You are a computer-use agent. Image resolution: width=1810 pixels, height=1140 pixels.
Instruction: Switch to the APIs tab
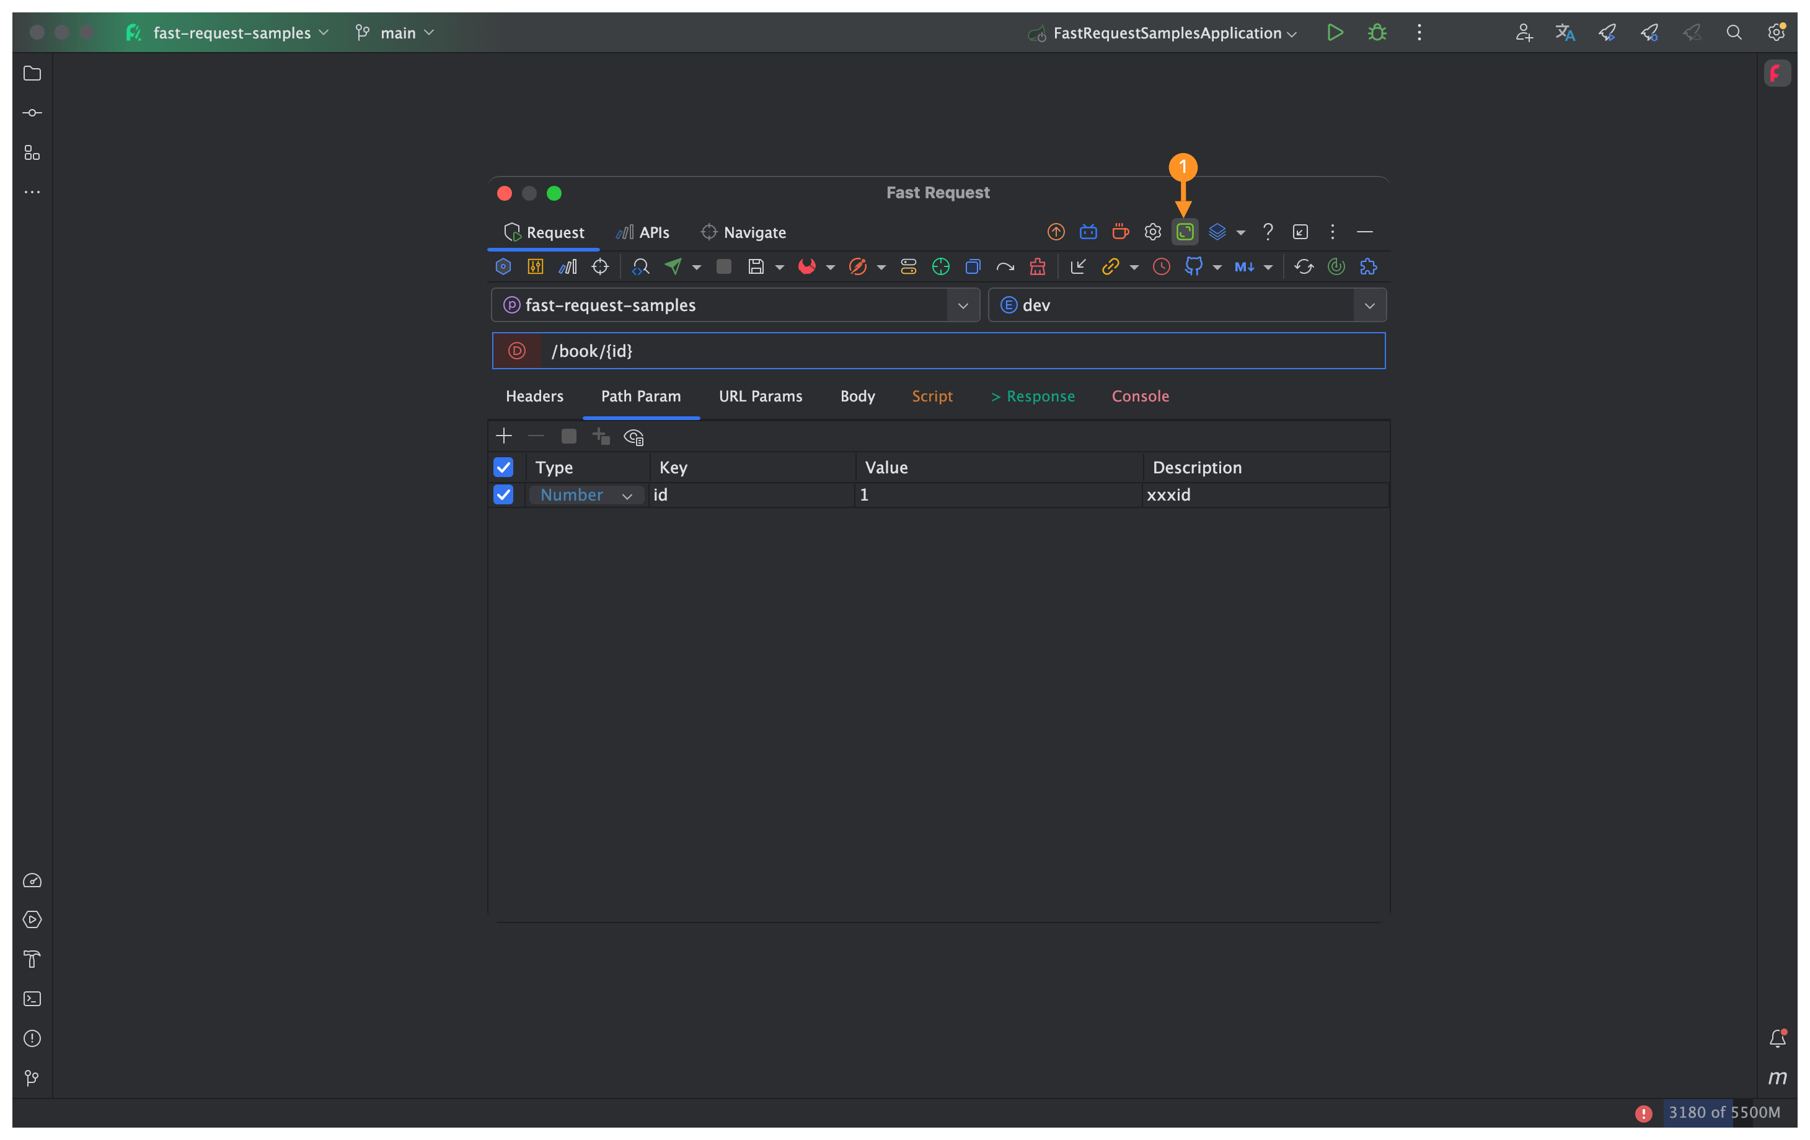643,232
